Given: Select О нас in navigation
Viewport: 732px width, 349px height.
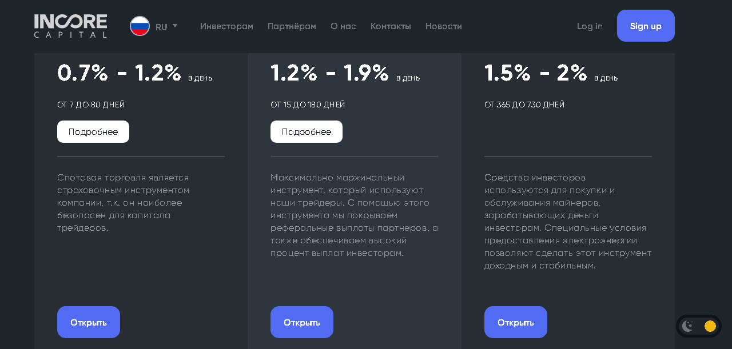Looking at the screenshot, I should 343,26.
